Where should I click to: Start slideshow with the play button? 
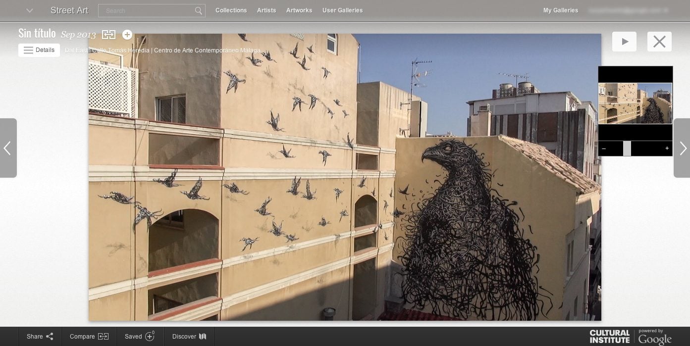[624, 42]
